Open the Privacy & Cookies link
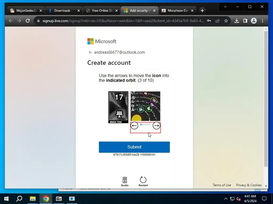 click(249, 185)
